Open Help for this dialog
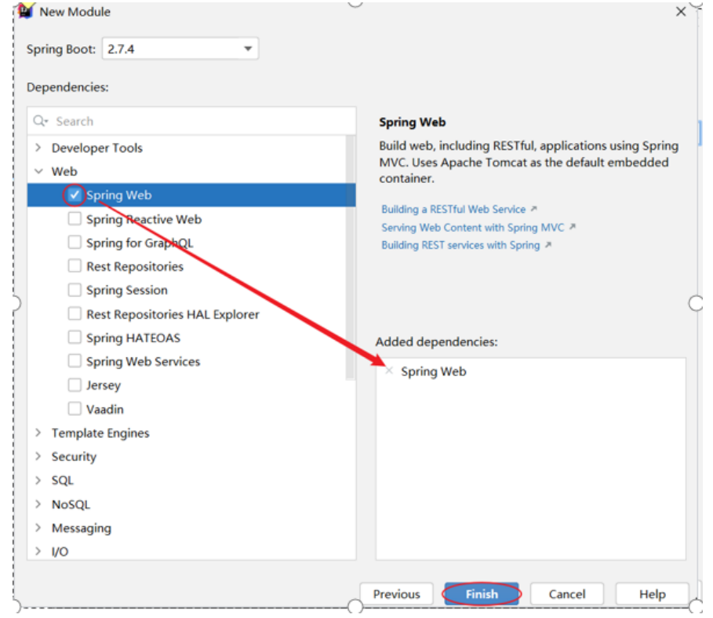Viewport: 713px width, 618px height. pyautogui.click(x=653, y=594)
